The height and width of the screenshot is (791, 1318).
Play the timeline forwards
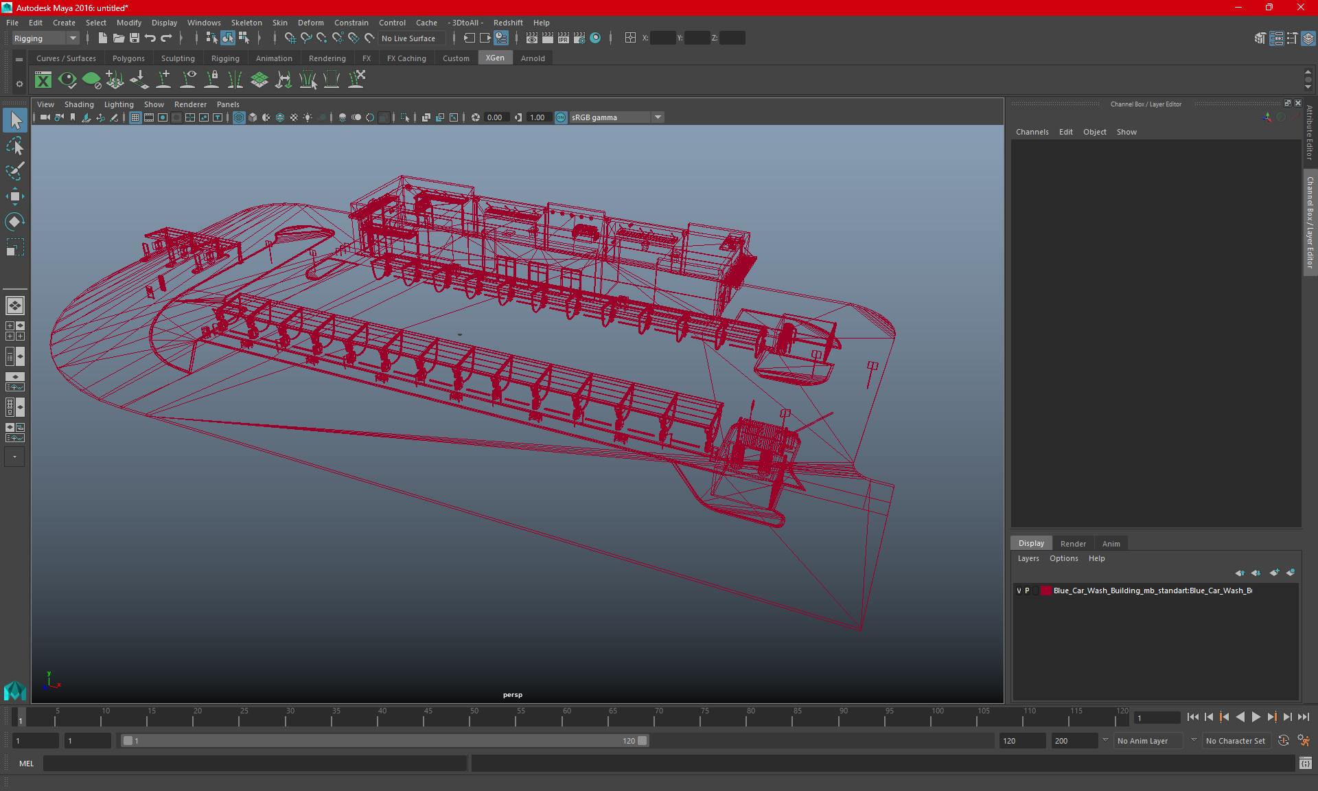coord(1256,717)
